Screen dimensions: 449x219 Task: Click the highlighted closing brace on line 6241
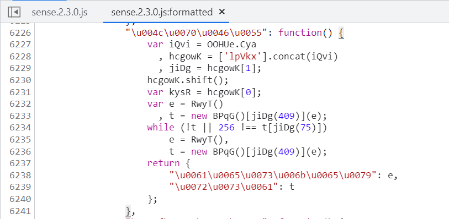tap(128, 211)
